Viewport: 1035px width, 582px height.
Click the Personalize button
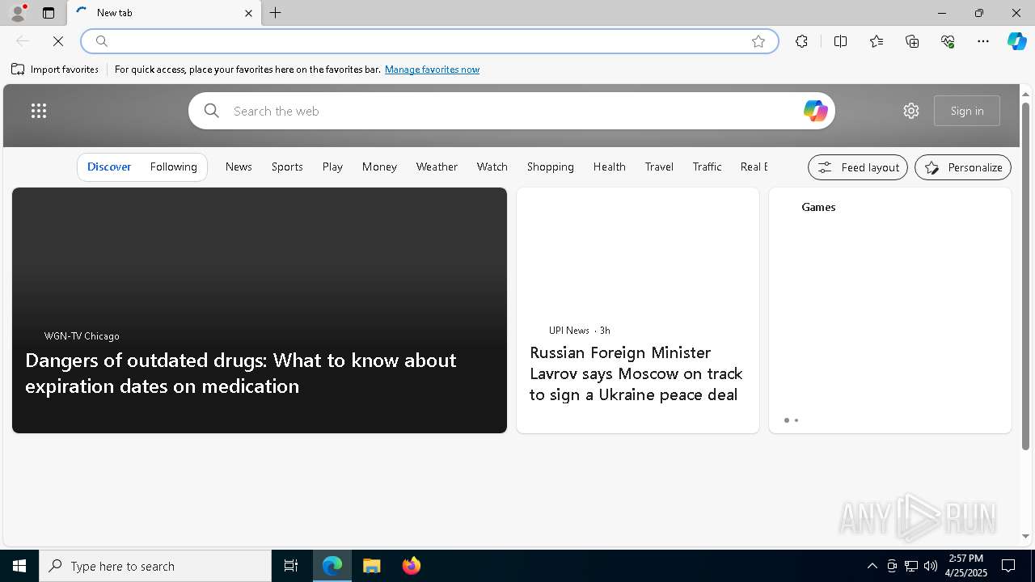pos(963,167)
